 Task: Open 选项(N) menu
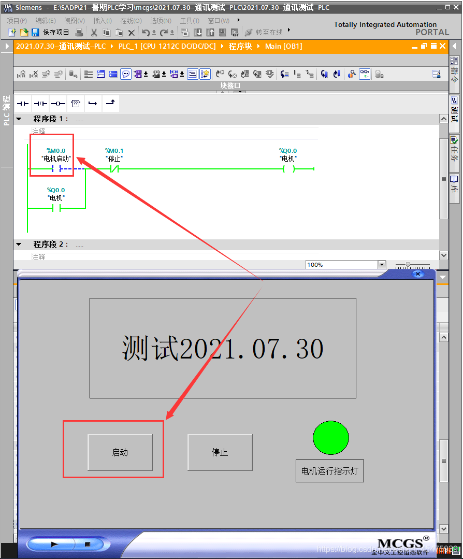(x=161, y=21)
